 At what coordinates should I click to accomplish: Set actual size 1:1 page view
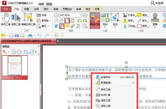click(56, 21)
